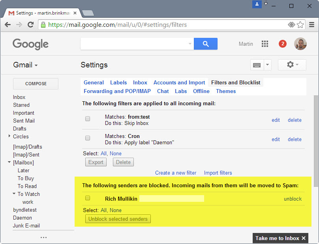Open the Sent Mail label
The height and width of the screenshot is (244, 319).
[24, 121]
